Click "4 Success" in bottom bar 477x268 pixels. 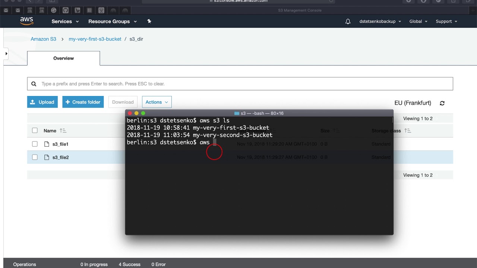(x=130, y=264)
